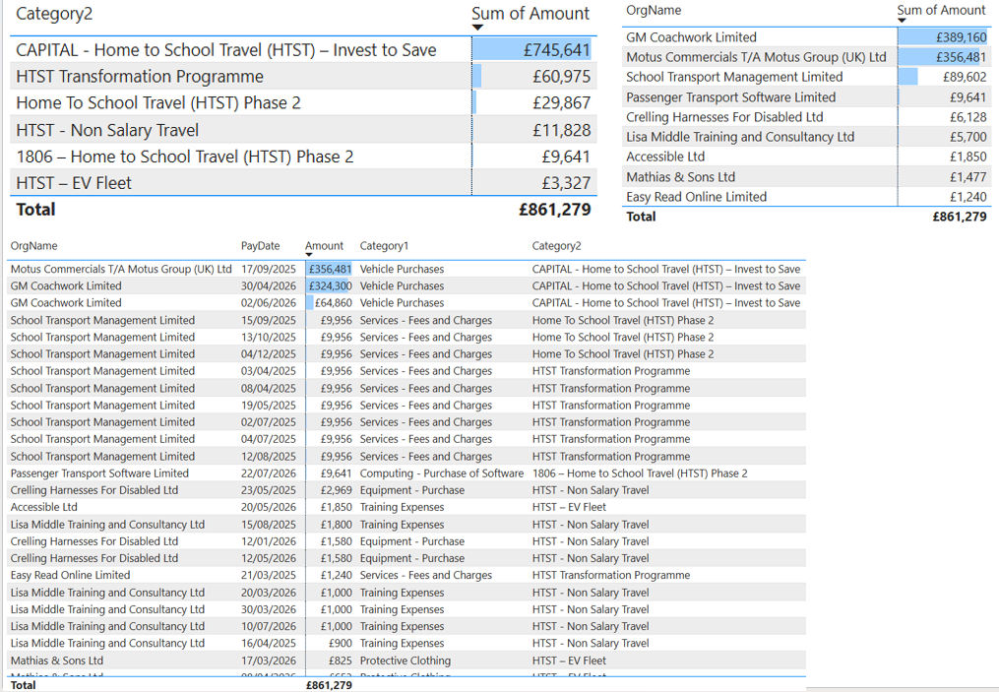Click OrgName header in the detail table
The image size is (999, 692).
33,246
